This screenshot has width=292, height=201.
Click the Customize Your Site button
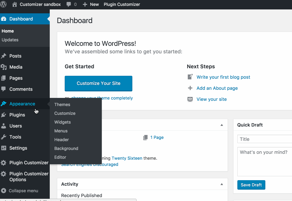click(x=99, y=84)
